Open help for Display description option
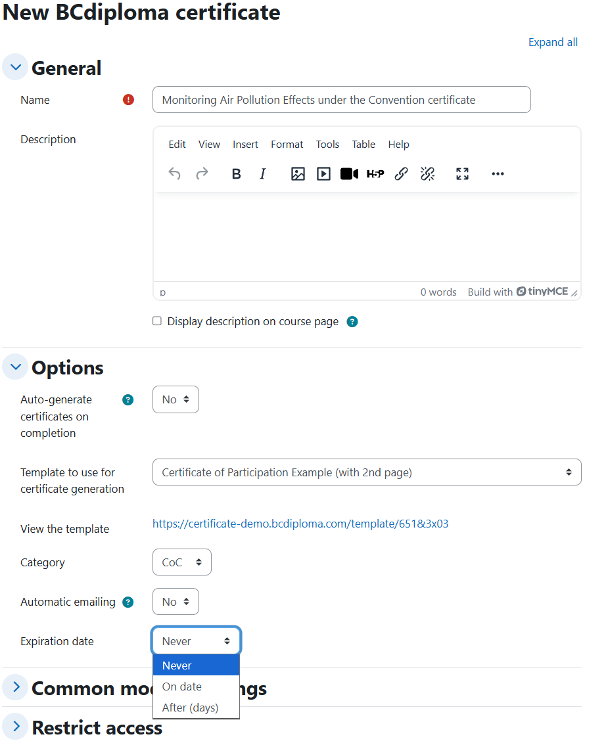This screenshot has width=608, height=745. tap(352, 322)
